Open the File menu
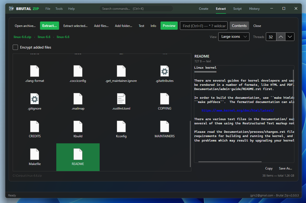The image size is (306, 203). click(x=48, y=9)
